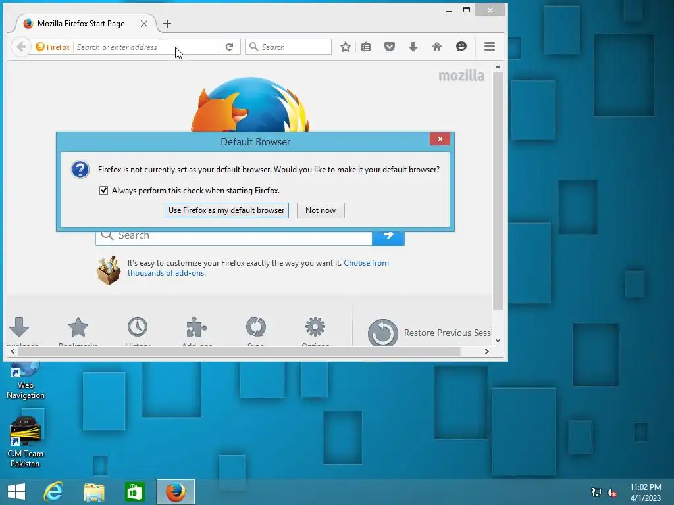Show bookmarks list icon in toolbar
This screenshot has width=674, height=505.
pyautogui.click(x=366, y=47)
